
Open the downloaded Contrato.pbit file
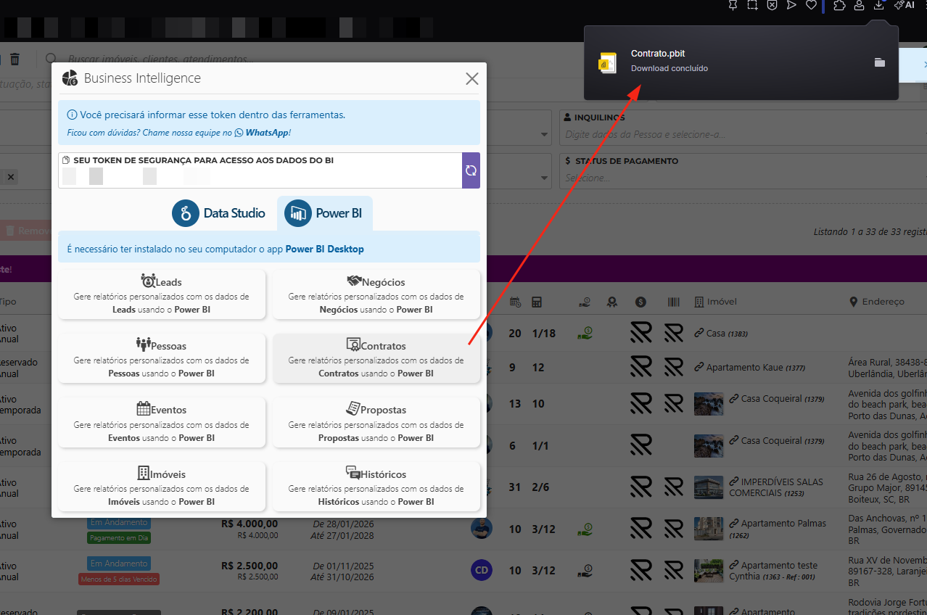(x=658, y=60)
